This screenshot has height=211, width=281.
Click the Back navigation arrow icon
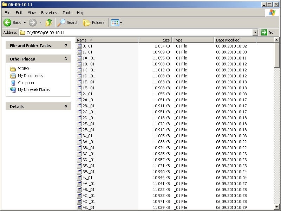click(x=7, y=23)
